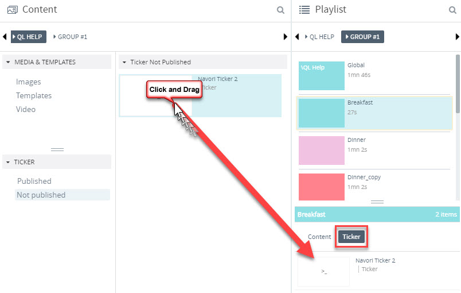Go right in Content breadcrumb arrow
461x293 pixels.
coord(285,37)
